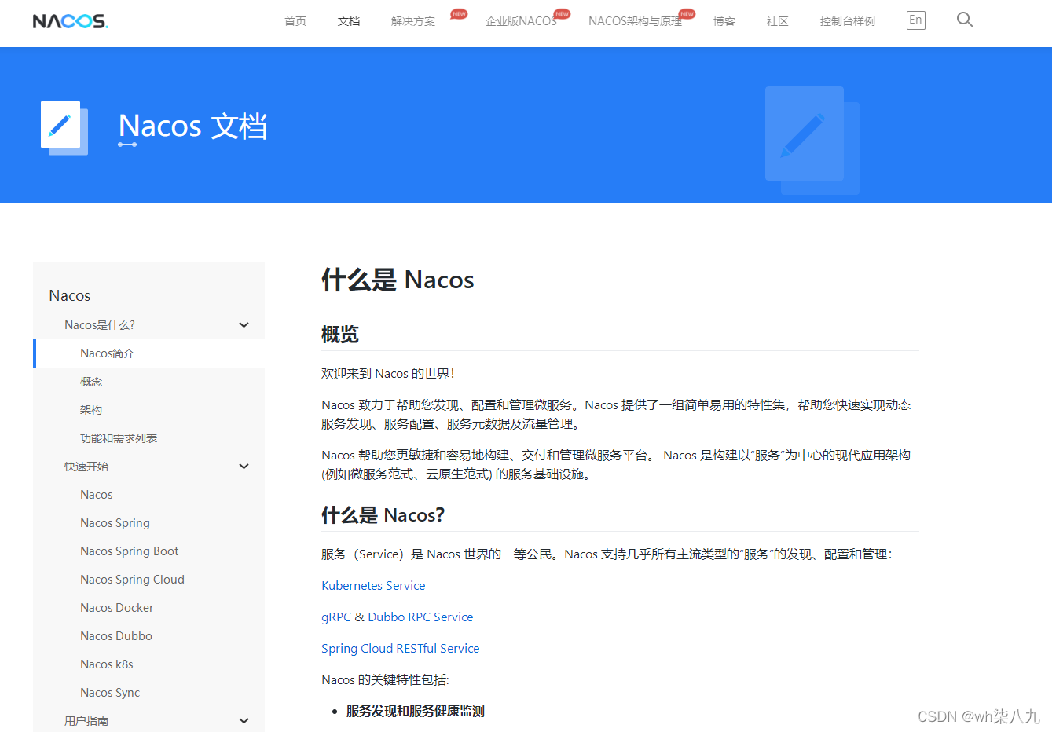Click the 欢迎来到 Nacos 的世界! text
Screen dimensions: 1052x732
388,374
